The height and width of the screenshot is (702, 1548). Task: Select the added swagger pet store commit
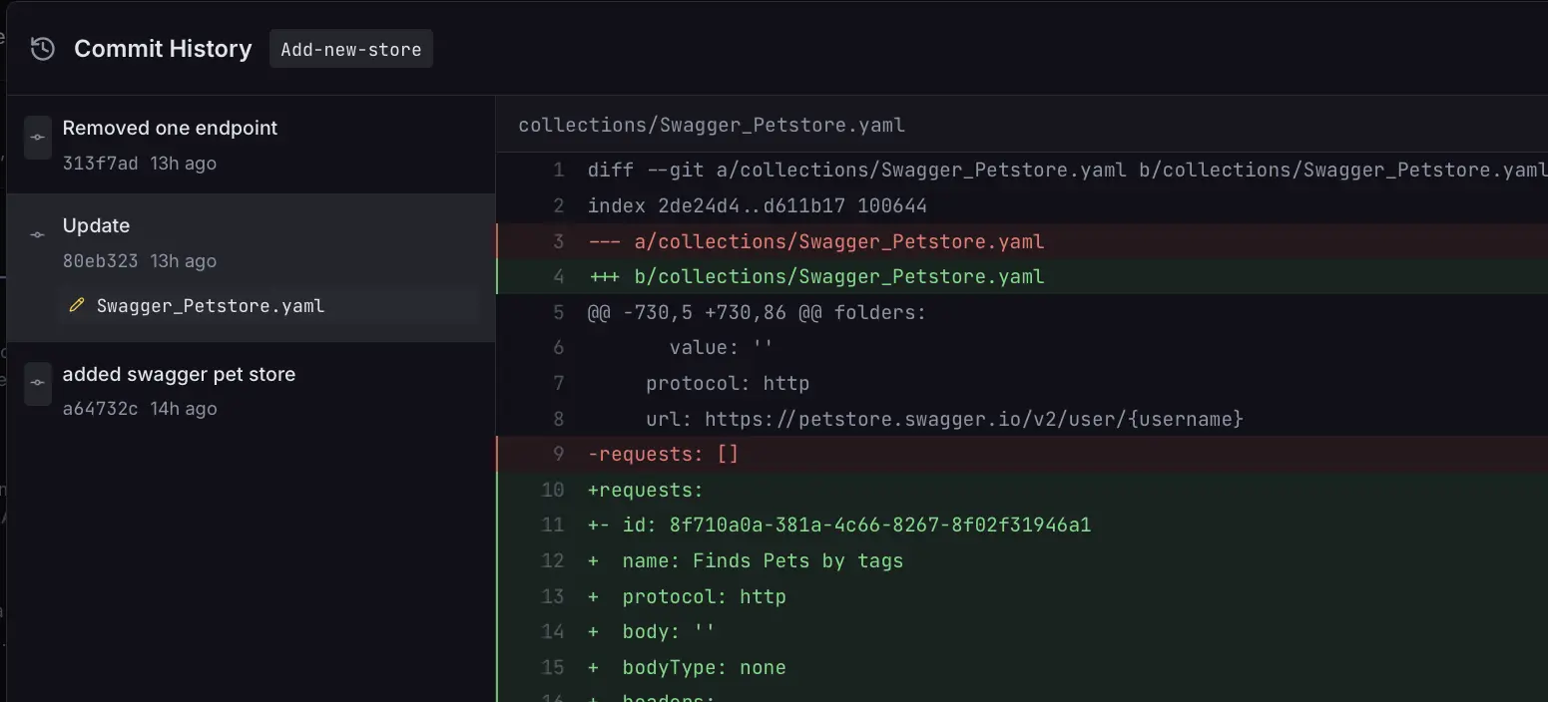coord(180,374)
